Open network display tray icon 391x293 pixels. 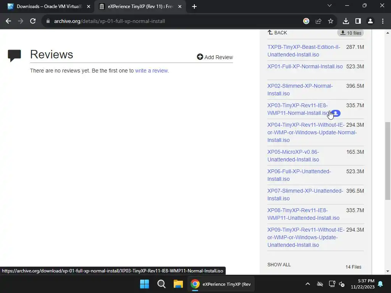point(332,284)
